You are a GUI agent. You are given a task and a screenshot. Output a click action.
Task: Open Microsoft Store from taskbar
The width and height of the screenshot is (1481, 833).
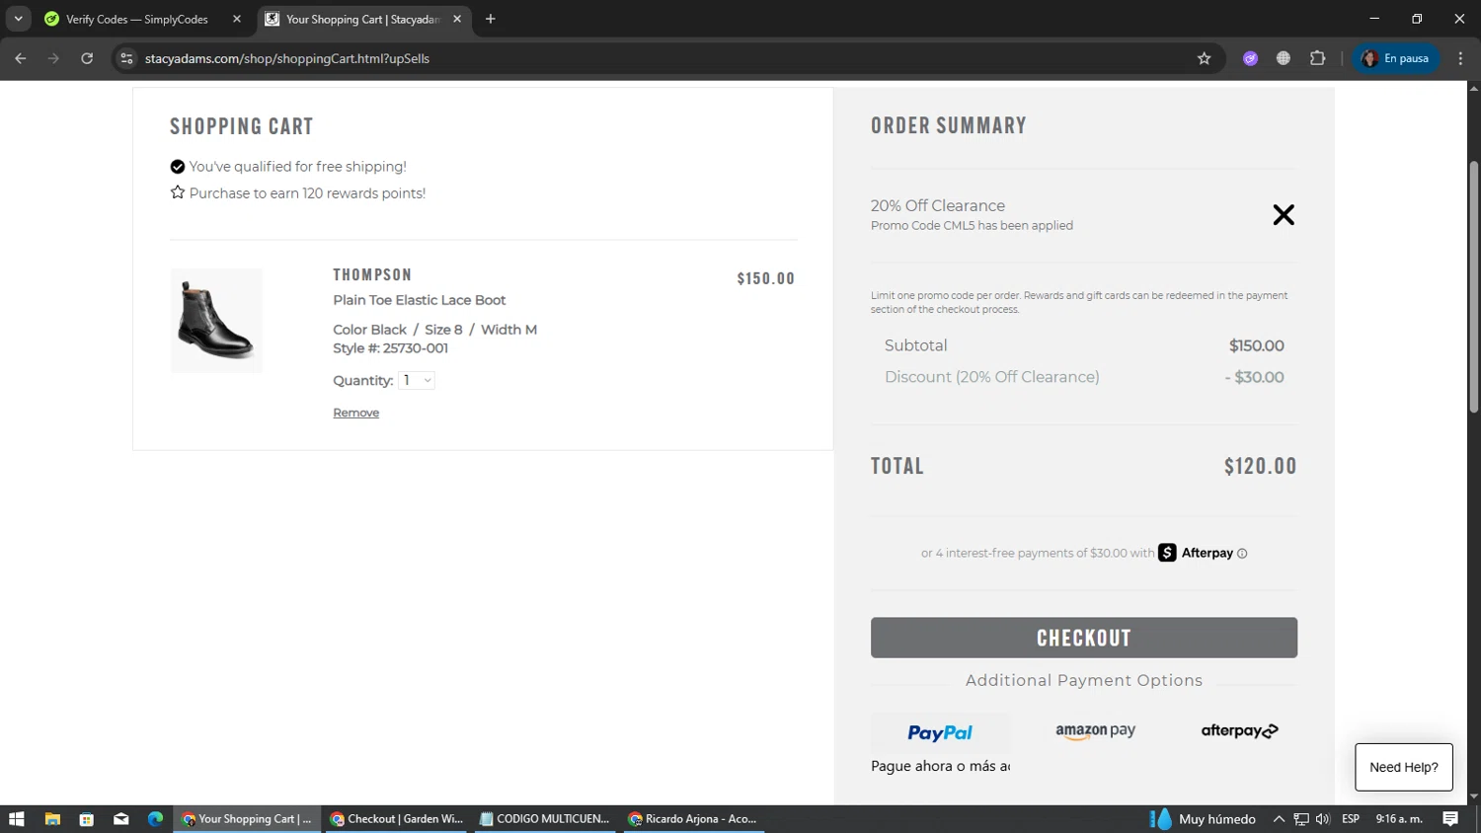click(x=87, y=819)
